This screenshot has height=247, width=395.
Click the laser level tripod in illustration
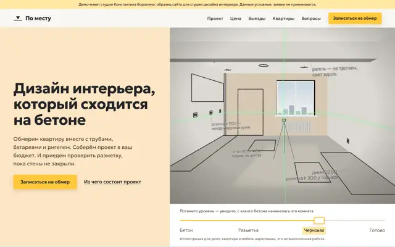coord(284,138)
